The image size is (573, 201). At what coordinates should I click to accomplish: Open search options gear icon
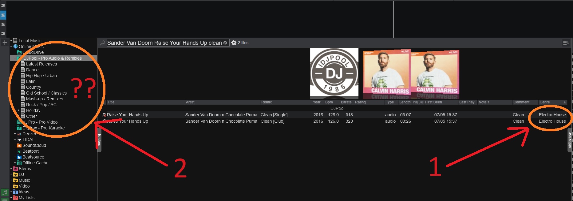pos(234,43)
